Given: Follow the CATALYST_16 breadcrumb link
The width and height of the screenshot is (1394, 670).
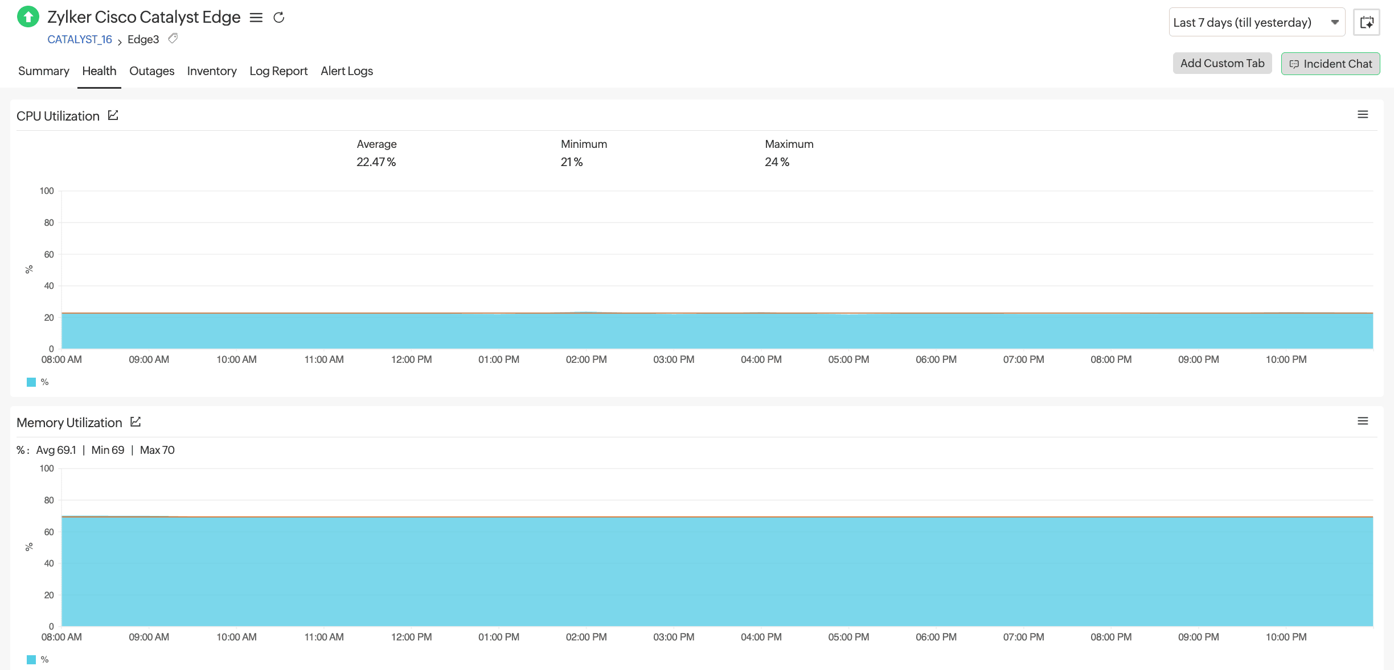Looking at the screenshot, I should [x=79, y=39].
